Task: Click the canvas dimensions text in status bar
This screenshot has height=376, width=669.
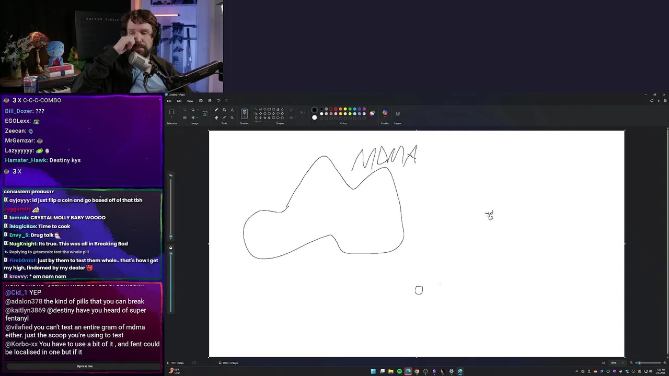Action: point(230,363)
